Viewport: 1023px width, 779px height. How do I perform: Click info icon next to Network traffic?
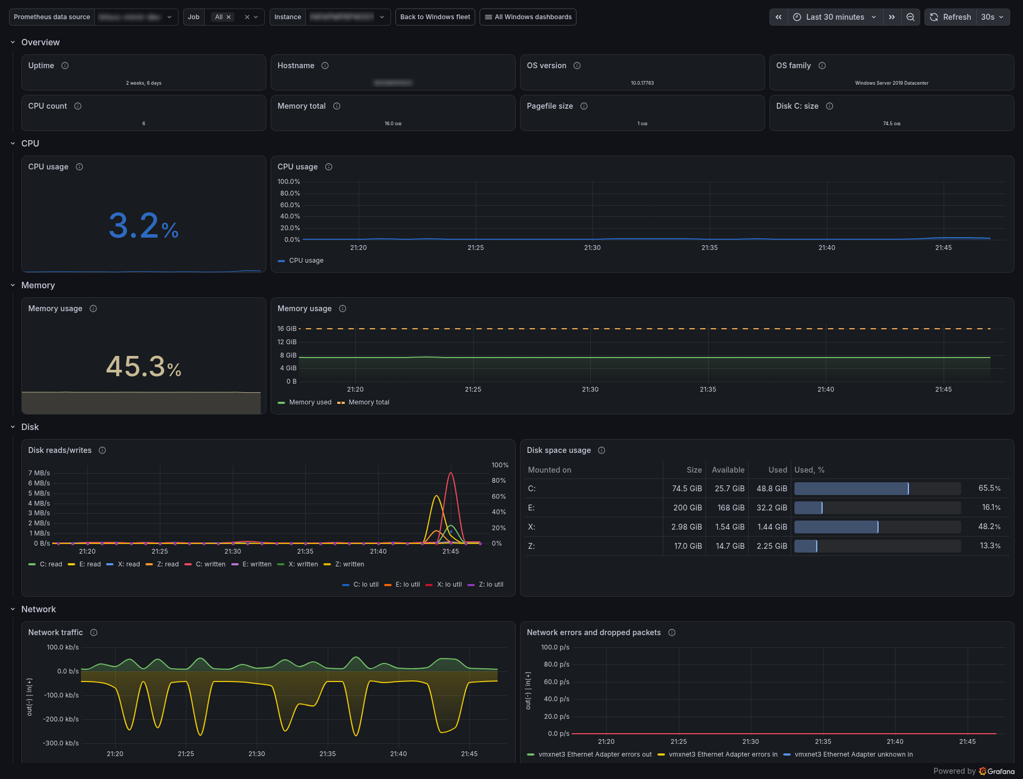(94, 632)
